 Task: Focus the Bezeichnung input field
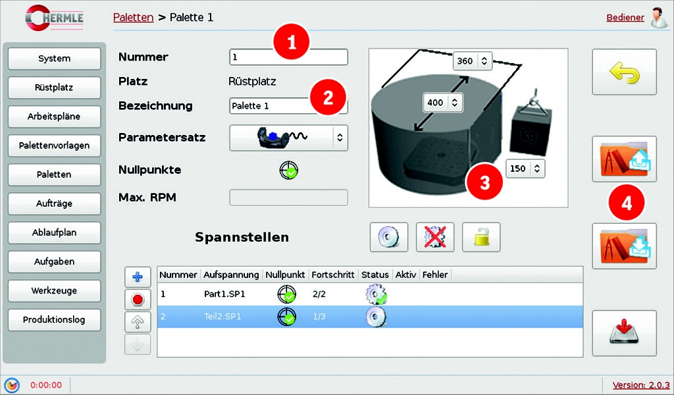coord(288,106)
